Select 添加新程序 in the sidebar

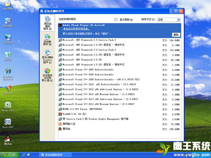(x=47, y=40)
